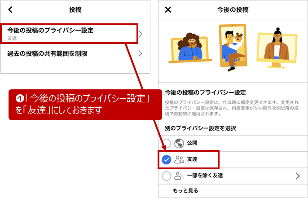Click the 公開 option label
Image resolution: width=308 pixels, height=198 pixels.
192,143
